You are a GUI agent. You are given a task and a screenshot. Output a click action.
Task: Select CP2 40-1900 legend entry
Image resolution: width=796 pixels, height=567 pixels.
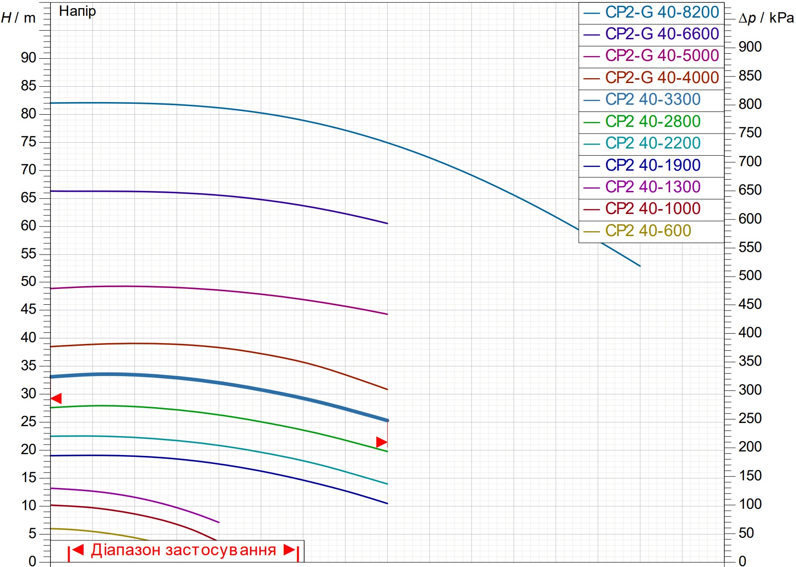[651, 166]
